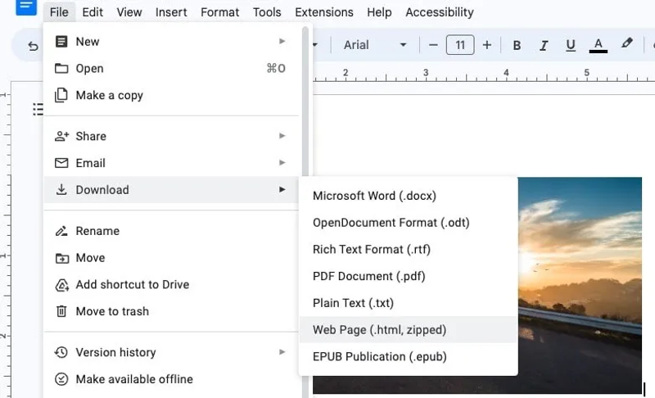Open the Extensions menu

point(323,12)
